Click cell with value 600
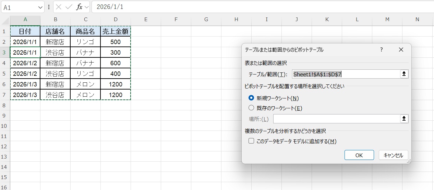 coord(116,63)
